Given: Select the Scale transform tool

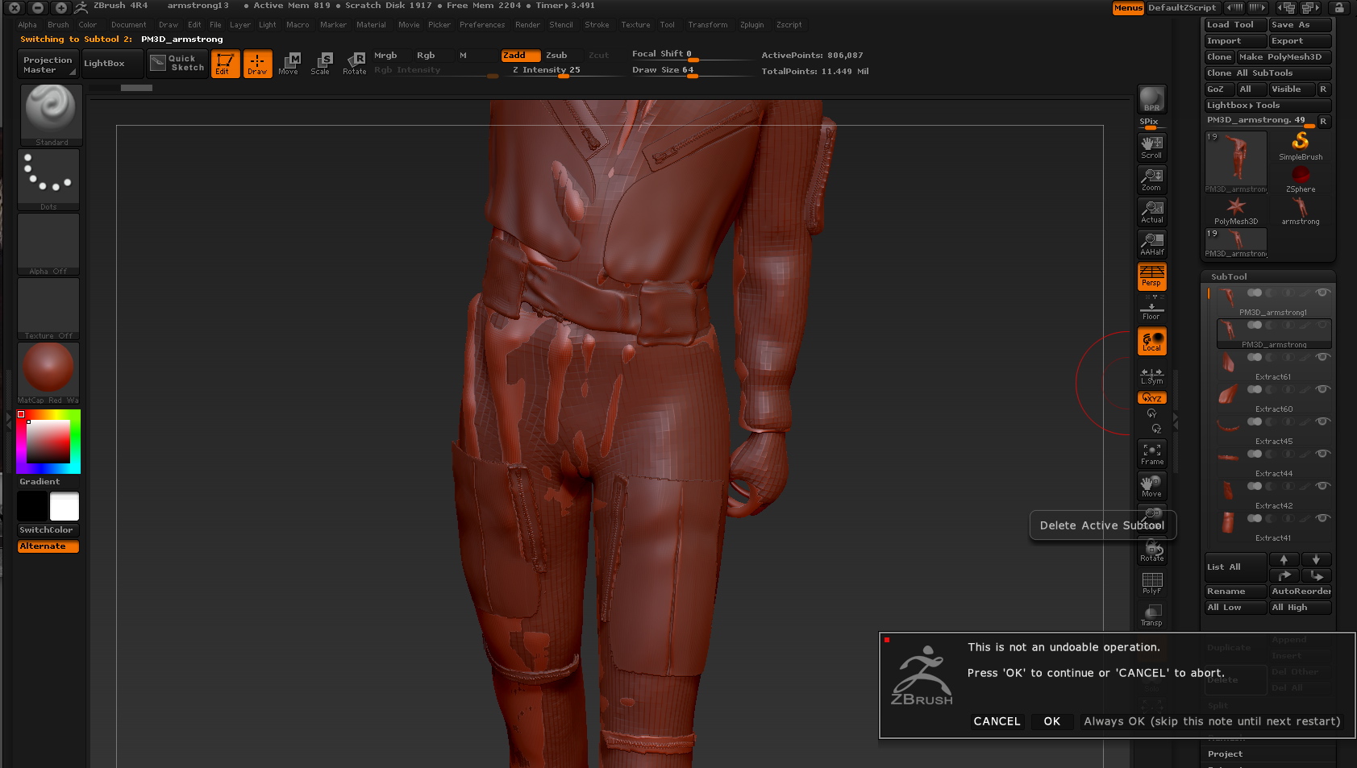Looking at the screenshot, I should 320,64.
